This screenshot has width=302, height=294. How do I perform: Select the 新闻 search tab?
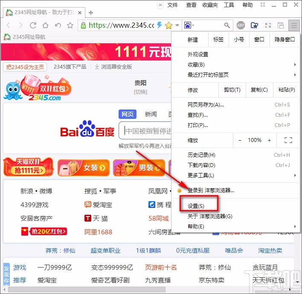[x=151, y=114]
